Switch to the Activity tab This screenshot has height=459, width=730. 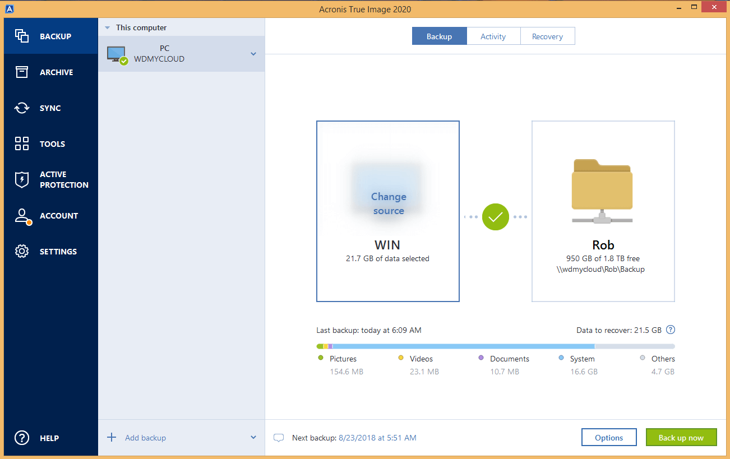tap(493, 36)
